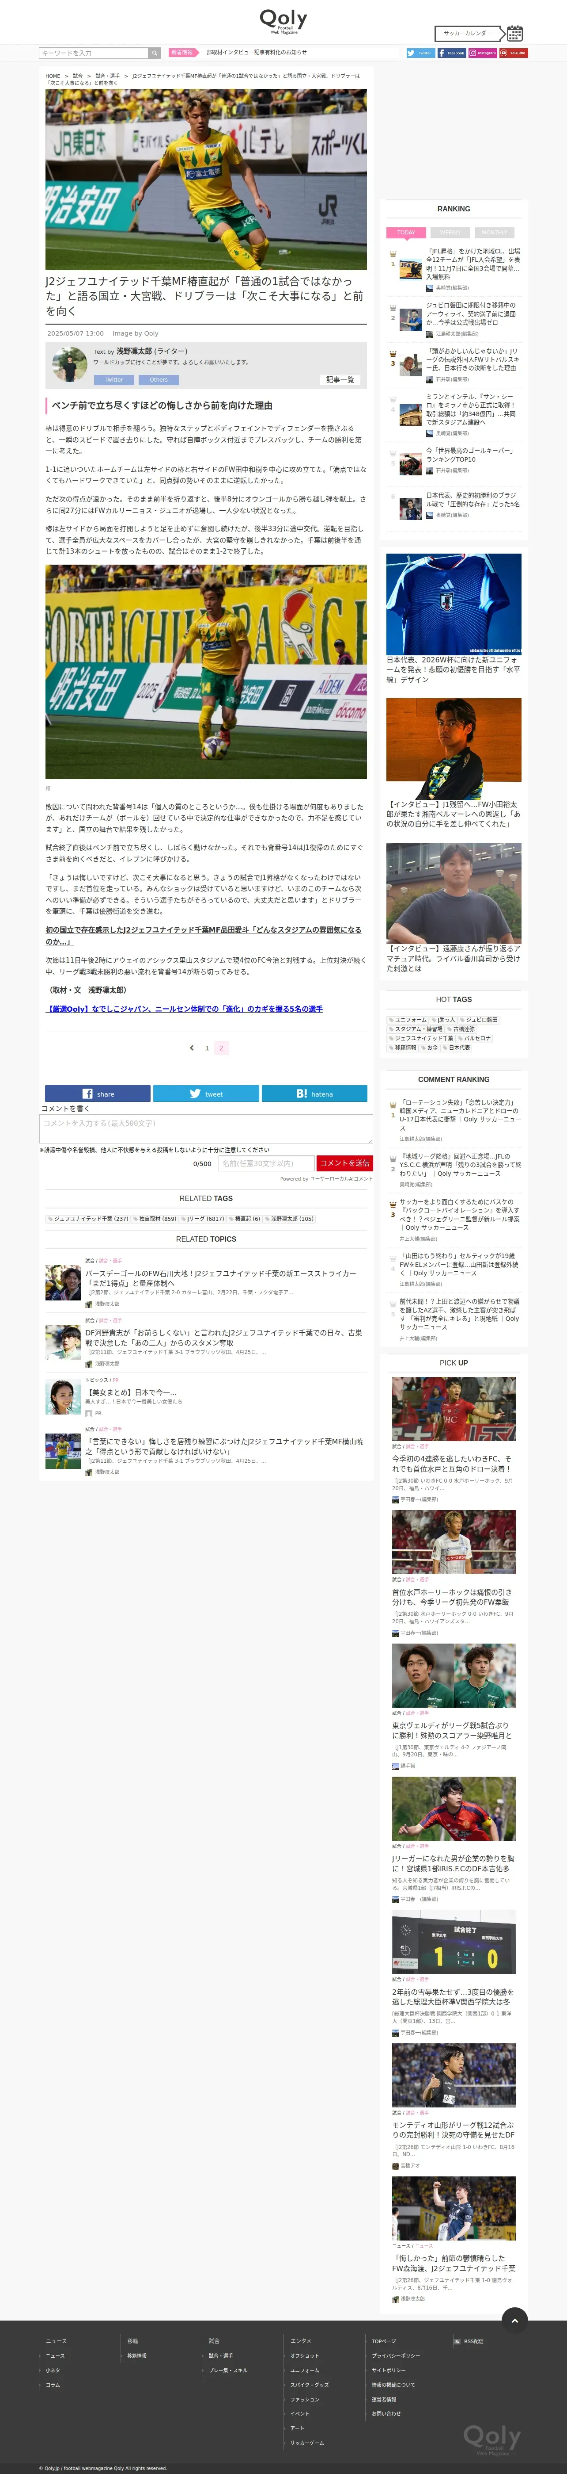Open tag 浅野凜太郎 (105)
This screenshot has height=2474, width=567.
click(x=290, y=1219)
